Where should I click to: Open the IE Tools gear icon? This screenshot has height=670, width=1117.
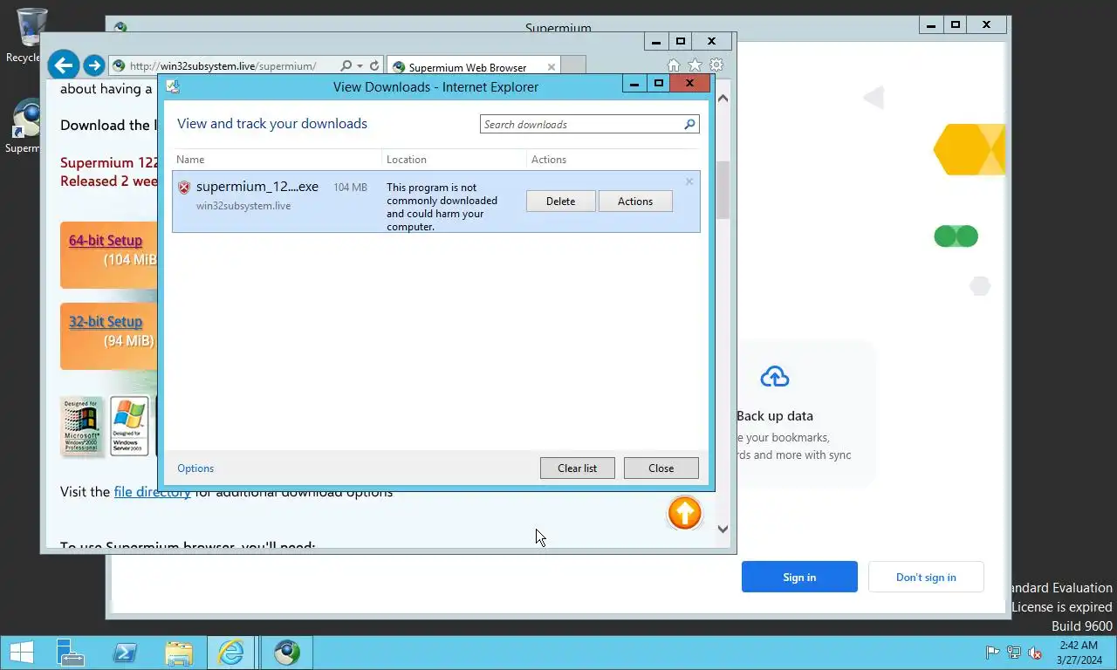point(716,65)
